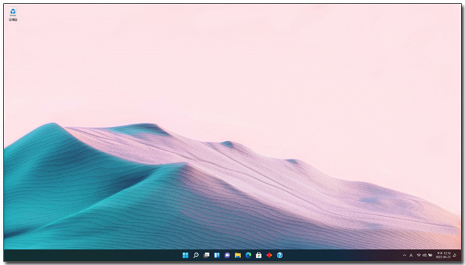Open the volume speaker tray icon
The image size is (465, 265).
pos(424,255)
